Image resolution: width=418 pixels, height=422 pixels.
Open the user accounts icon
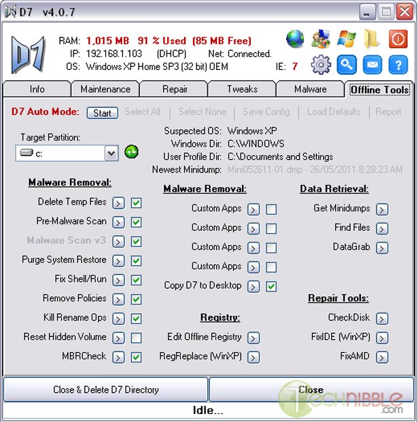coord(321,39)
